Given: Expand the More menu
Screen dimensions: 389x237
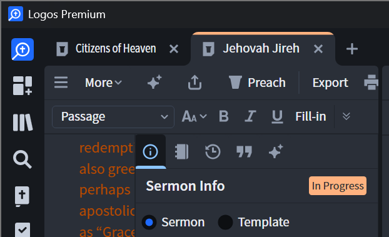Looking at the screenshot, I should point(103,83).
